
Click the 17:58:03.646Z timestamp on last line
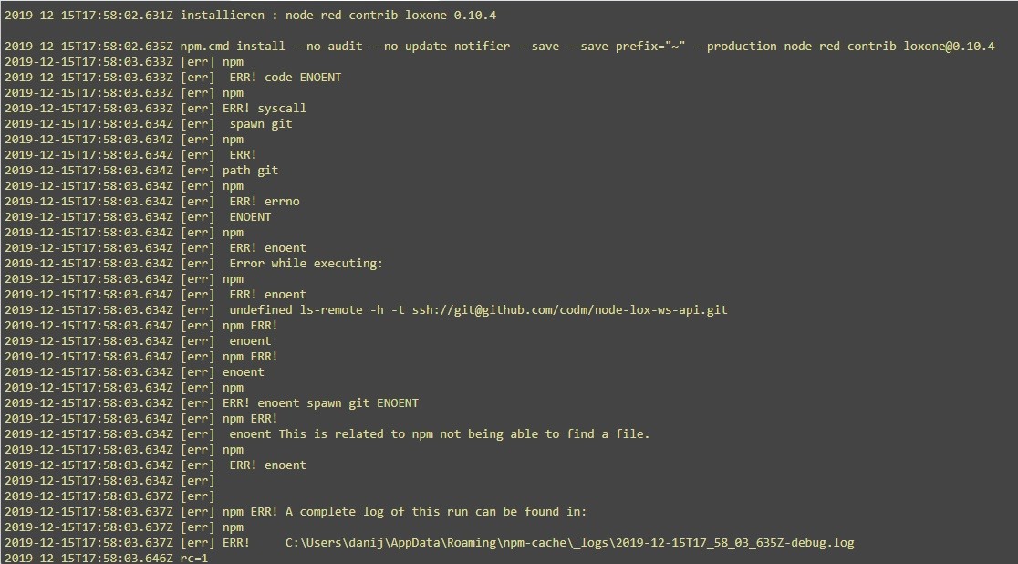(x=89, y=559)
